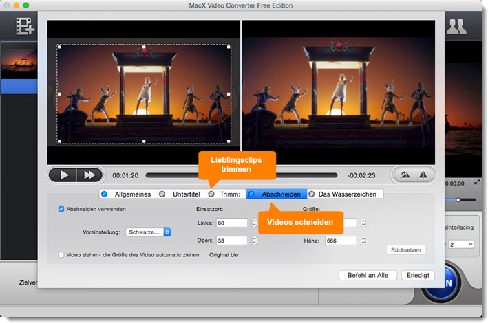488x323 pixels.
Task: Click the volume slider in main window
Action: pos(460,200)
